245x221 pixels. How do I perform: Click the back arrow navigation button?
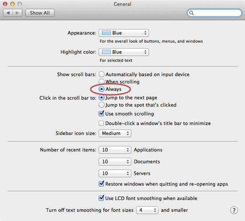[x=8, y=13]
